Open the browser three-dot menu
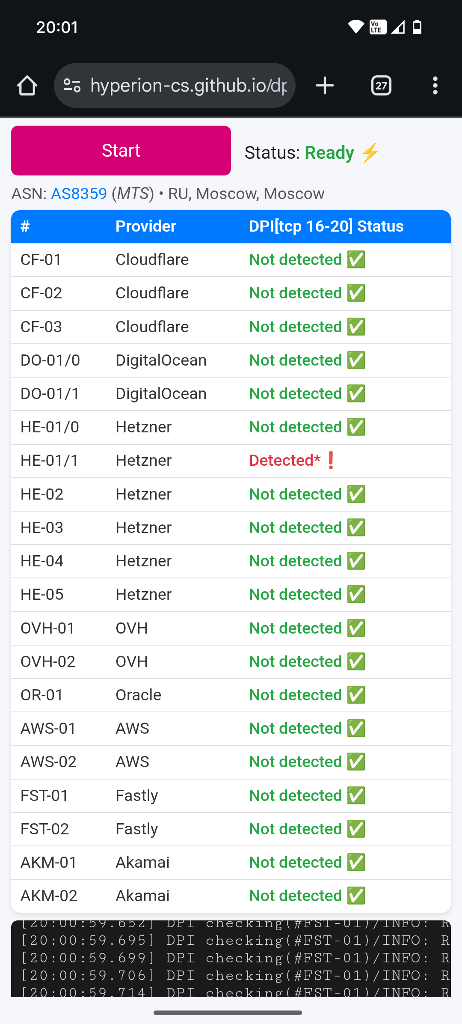The height and width of the screenshot is (1024, 462). [435, 86]
